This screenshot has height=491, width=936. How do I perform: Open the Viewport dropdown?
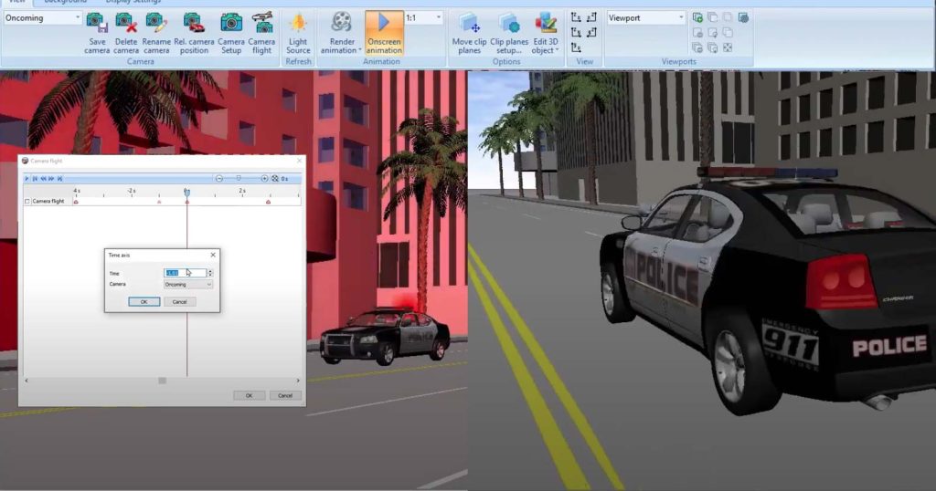pos(680,18)
